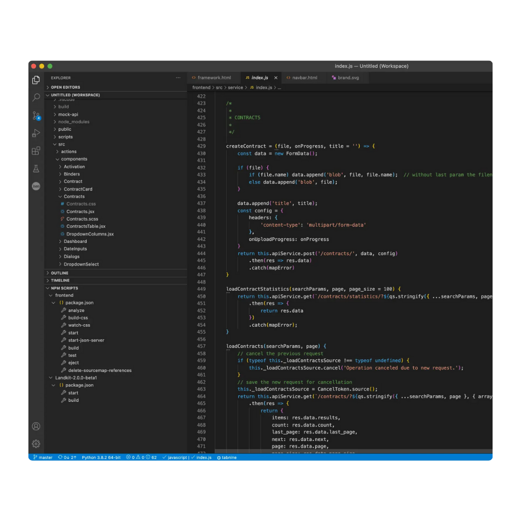Viewport: 521px width, 521px height.
Task: Switch to the framework.html tab
Action: coord(214,77)
